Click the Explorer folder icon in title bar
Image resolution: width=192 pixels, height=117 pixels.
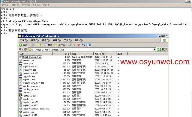pyautogui.click(x=20, y=36)
